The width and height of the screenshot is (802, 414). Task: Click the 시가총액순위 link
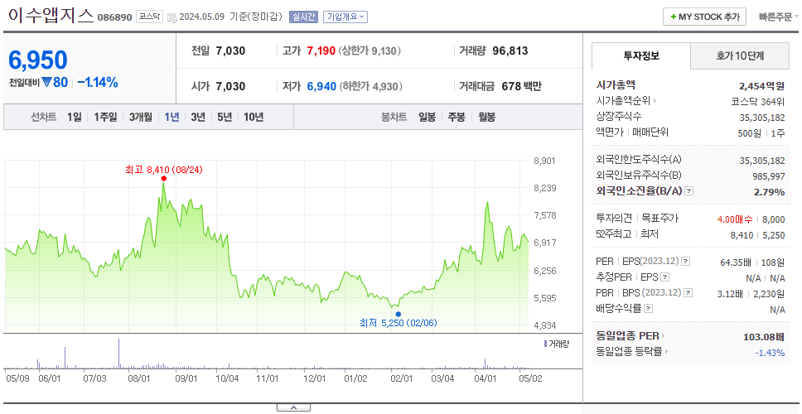(626, 101)
